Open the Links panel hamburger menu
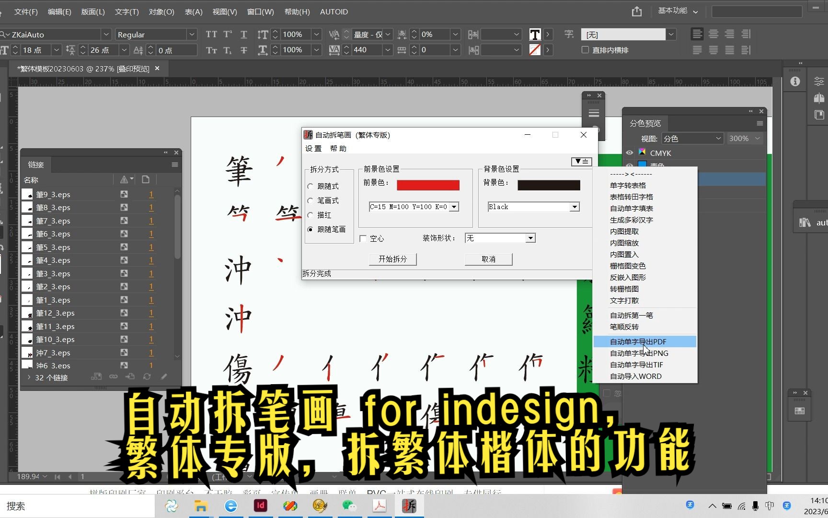 pos(174,165)
